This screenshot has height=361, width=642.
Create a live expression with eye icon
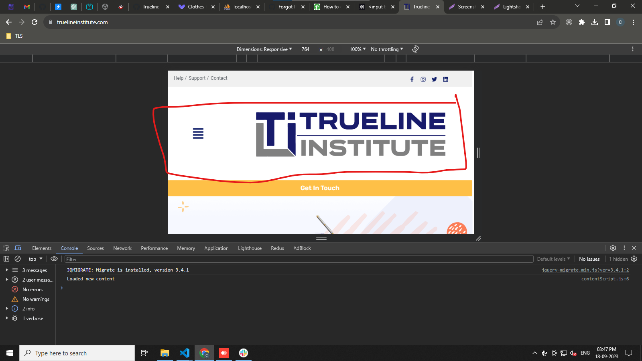pyautogui.click(x=54, y=259)
